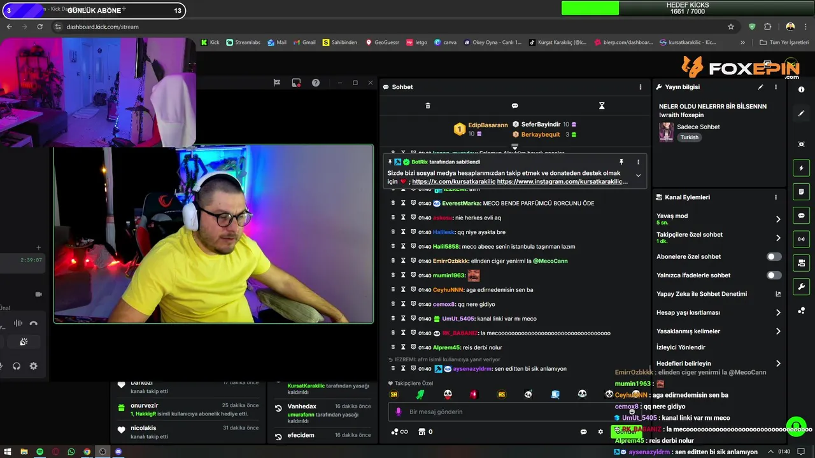
Task: Click the screen record icon in preview header
Action: (296, 83)
